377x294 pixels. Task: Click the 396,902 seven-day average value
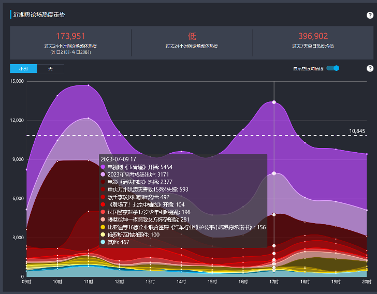[313, 36]
